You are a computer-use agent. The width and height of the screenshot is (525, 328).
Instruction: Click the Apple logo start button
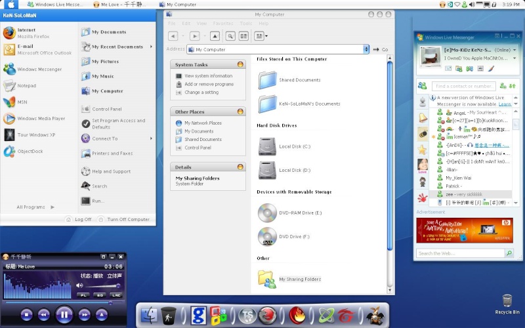(x=11, y=5)
